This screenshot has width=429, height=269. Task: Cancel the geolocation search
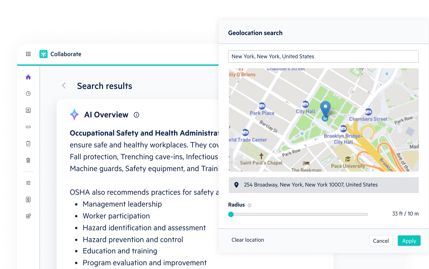click(x=381, y=241)
